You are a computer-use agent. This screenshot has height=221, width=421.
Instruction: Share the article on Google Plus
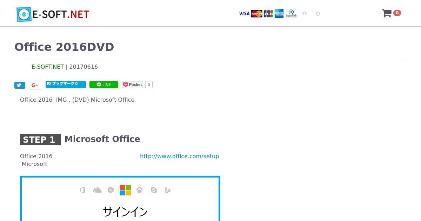(35, 85)
